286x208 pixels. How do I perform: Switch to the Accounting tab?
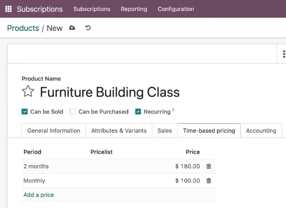pos(261,131)
